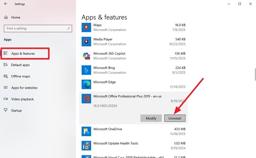The image size is (256, 158).
Task: Select the Microsoft Edge entry text
Action: (105, 82)
